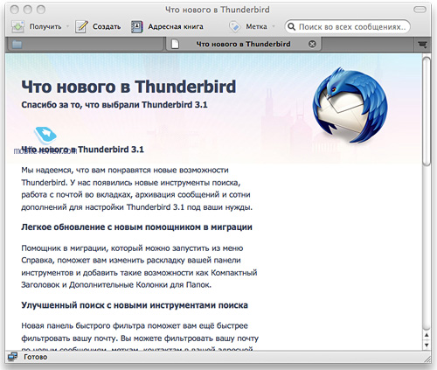Image resolution: width=437 pixels, height=370 pixels.
Task: Click the scrollbar up arrow
Action: 427,335
